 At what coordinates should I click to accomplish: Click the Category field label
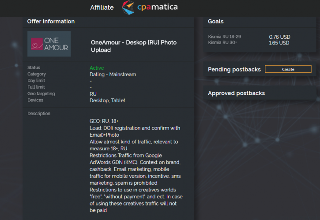tap(37, 74)
